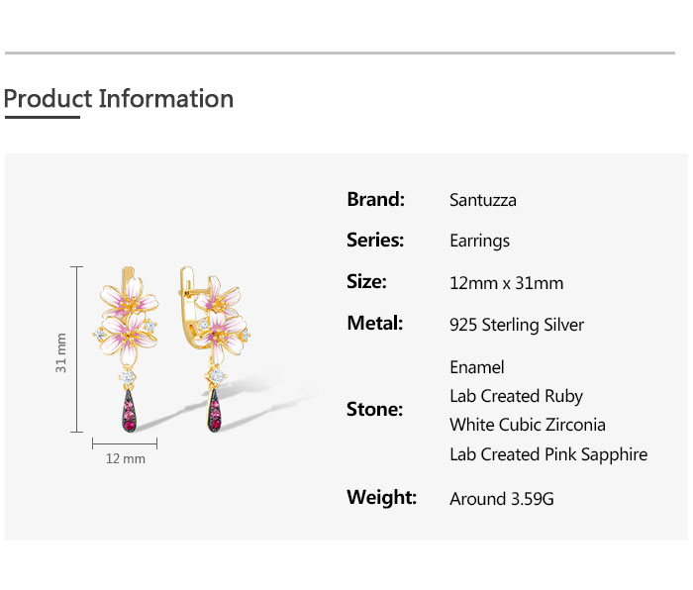
Task: Click the Metal label
Action: click(x=375, y=323)
